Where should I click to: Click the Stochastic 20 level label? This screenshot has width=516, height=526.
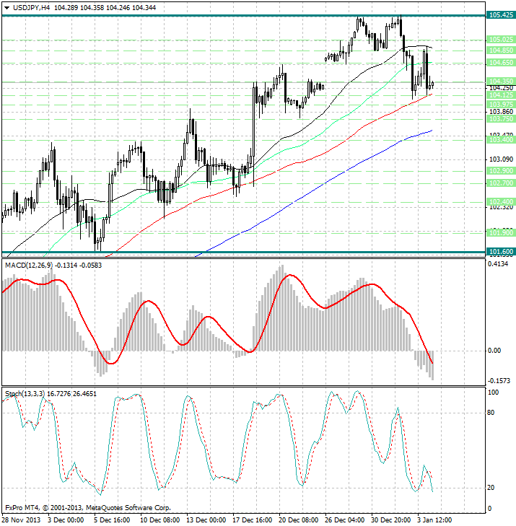coord(491,488)
